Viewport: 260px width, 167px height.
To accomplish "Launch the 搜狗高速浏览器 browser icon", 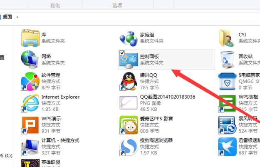I will click(129, 147).
